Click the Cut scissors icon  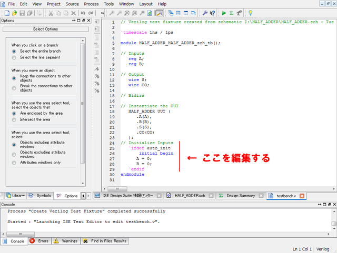pos(51,13)
